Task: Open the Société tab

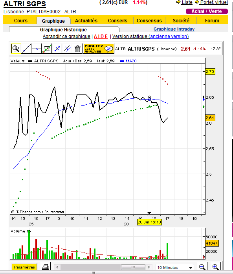Action: [181, 21]
